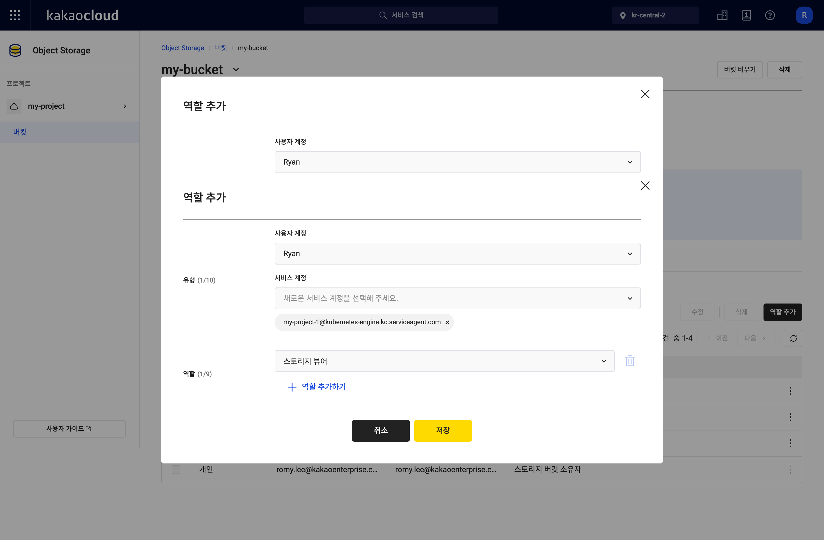Click 버킷 비우기 button
This screenshot has width=824, height=540.
tap(740, 69)
